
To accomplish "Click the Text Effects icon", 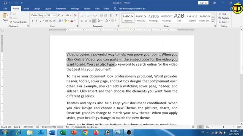I will click(60, 21).
